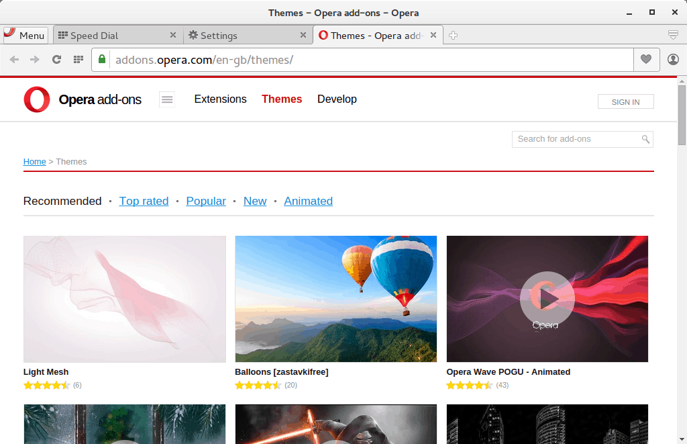The width and height of the screenshot is (687, 444).
Task: Click the Light Mesh star rating
Action: click(x=47, y=385)
